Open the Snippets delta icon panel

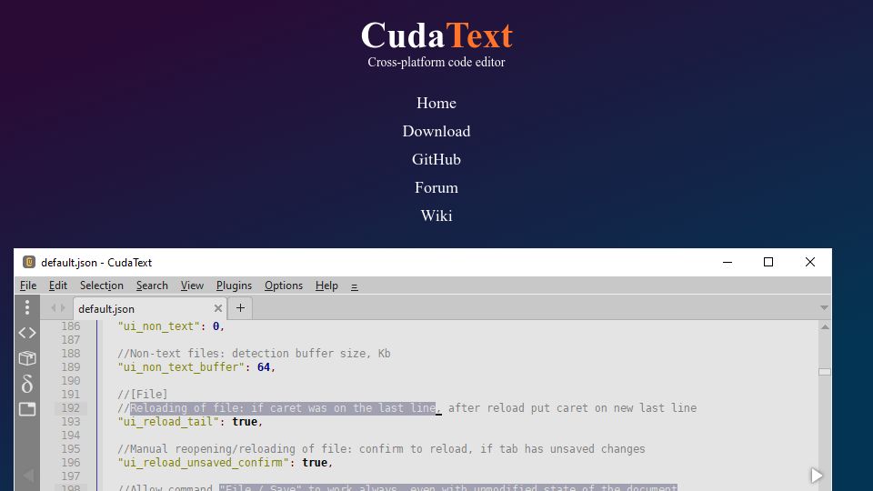point(26,384)
